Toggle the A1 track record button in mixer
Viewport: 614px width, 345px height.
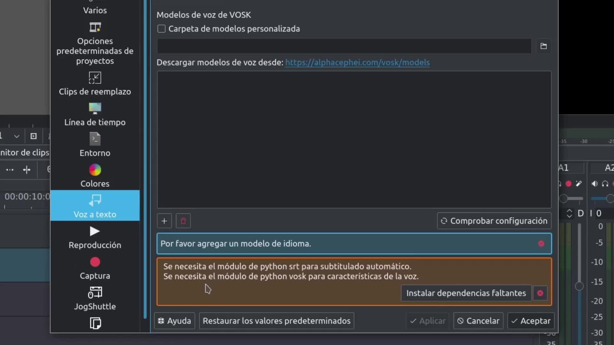[568, 184]
